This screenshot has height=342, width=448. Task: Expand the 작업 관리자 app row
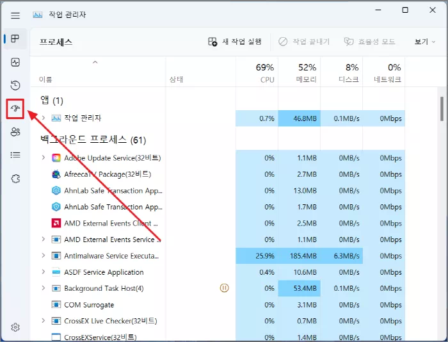coord(44,118)
